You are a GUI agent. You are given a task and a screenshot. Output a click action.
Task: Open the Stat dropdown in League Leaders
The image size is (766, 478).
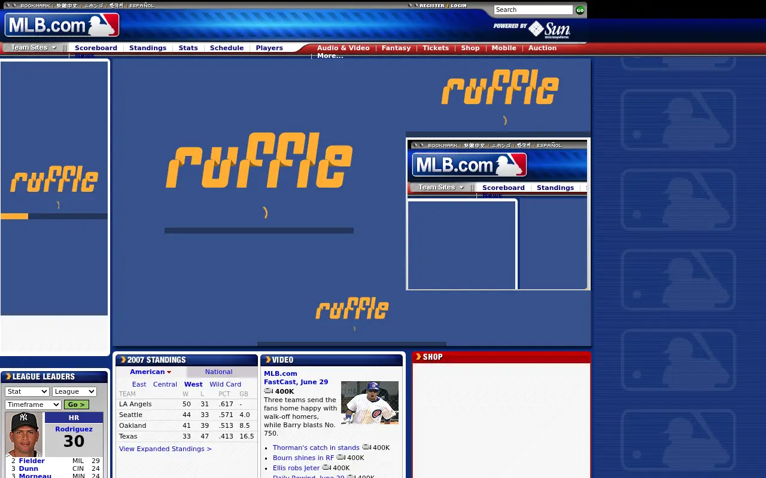(x=27, y=391)
